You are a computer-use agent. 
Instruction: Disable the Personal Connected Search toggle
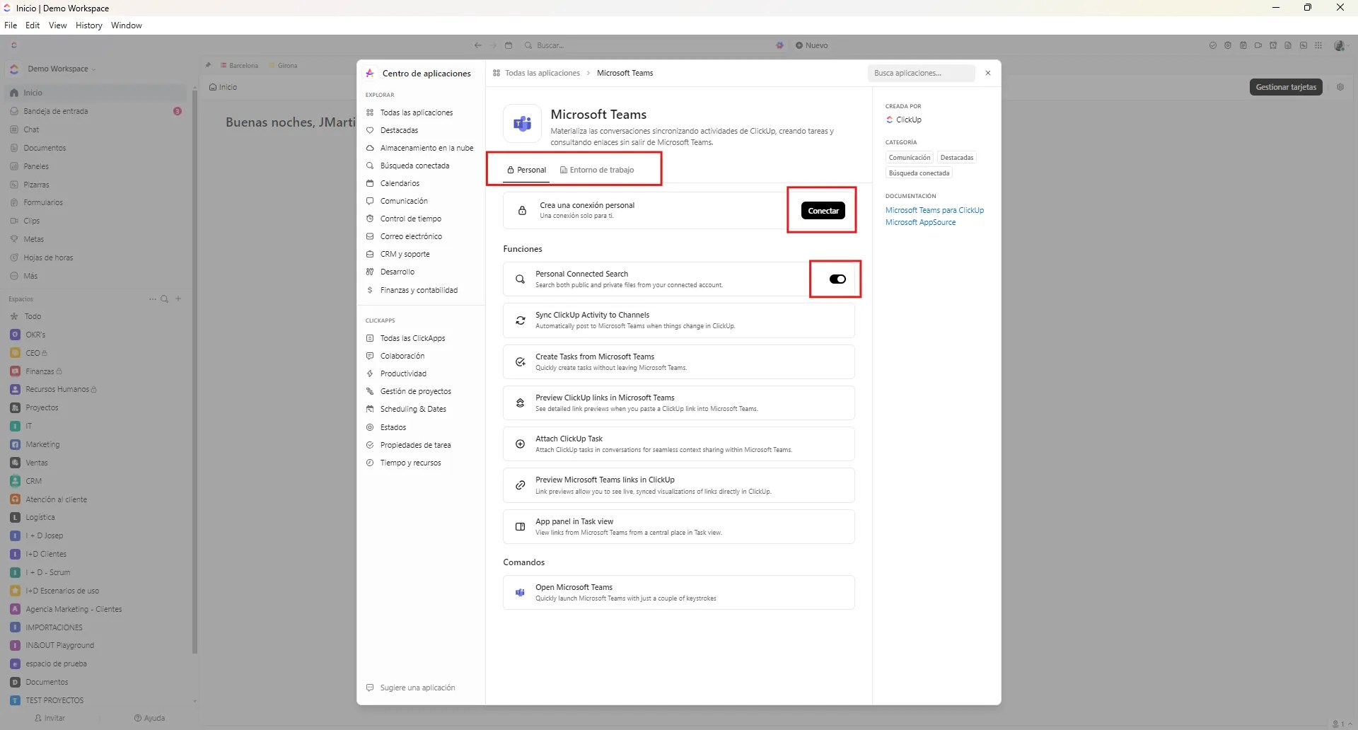pos(837,279)
